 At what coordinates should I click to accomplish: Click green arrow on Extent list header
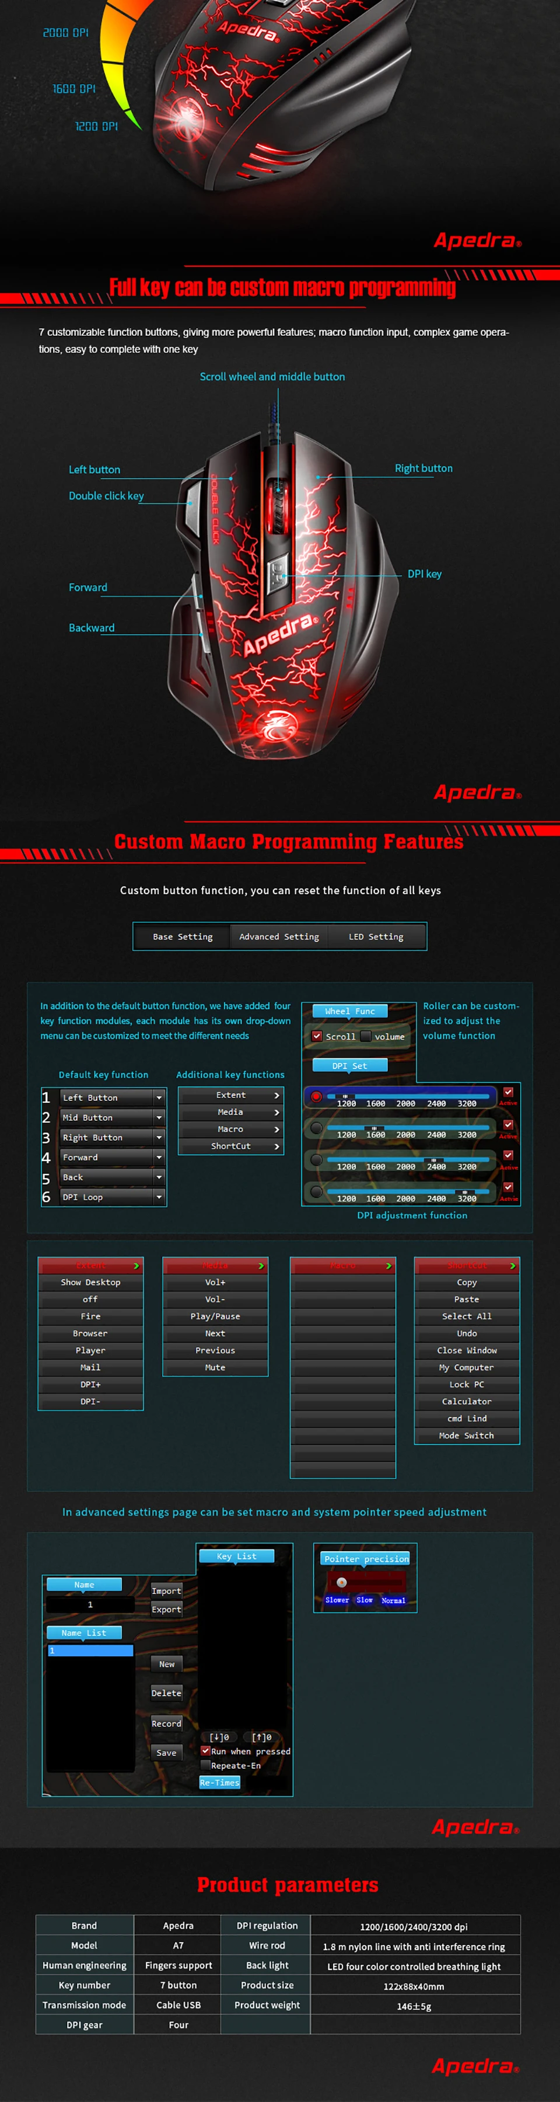click(136, 1266)
